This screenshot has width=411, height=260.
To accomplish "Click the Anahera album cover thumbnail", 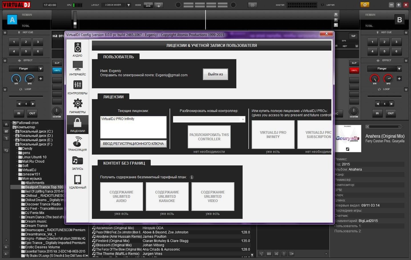I will point(348,139).
